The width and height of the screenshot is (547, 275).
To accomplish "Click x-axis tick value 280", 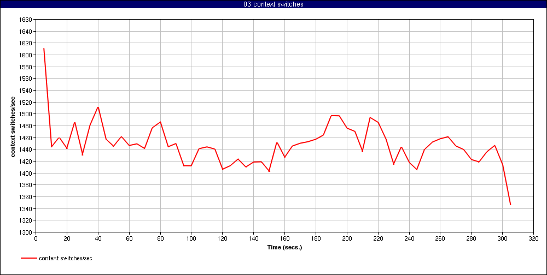I will [x=471, y=238].
